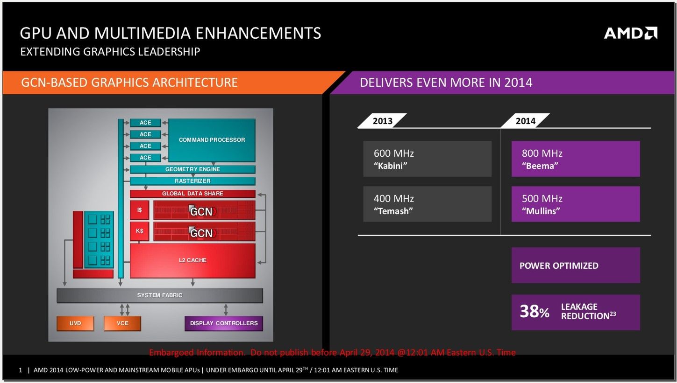Click the 600 MHz "Kabini" box
The width and height of the screenshot is (677, 383).
(x=428, y=159)
